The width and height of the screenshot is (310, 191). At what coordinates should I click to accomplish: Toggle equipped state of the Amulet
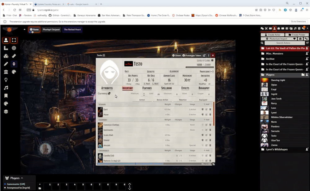click(x=203, y=145)
